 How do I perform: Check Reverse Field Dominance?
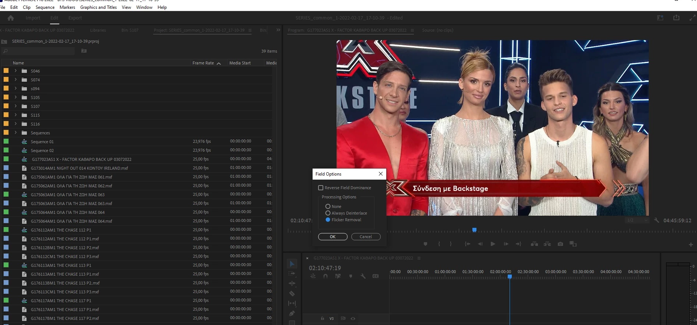[321, 188]
